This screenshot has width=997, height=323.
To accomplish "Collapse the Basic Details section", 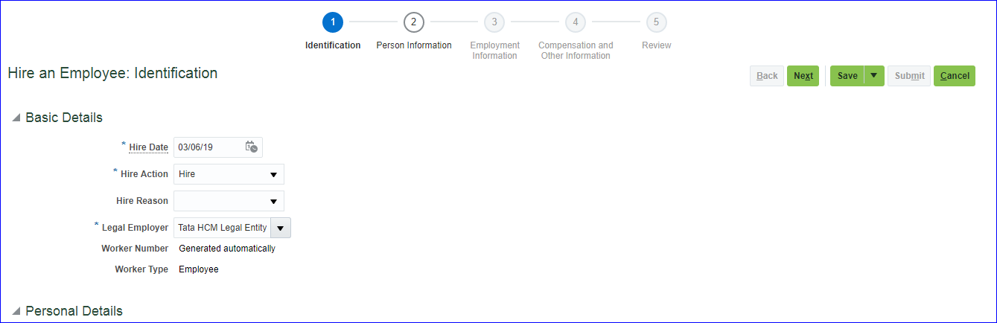I will point(16,118).
